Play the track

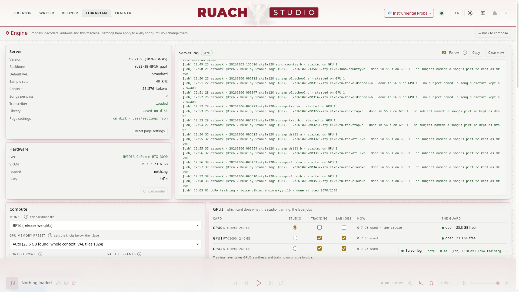point(259,283)
